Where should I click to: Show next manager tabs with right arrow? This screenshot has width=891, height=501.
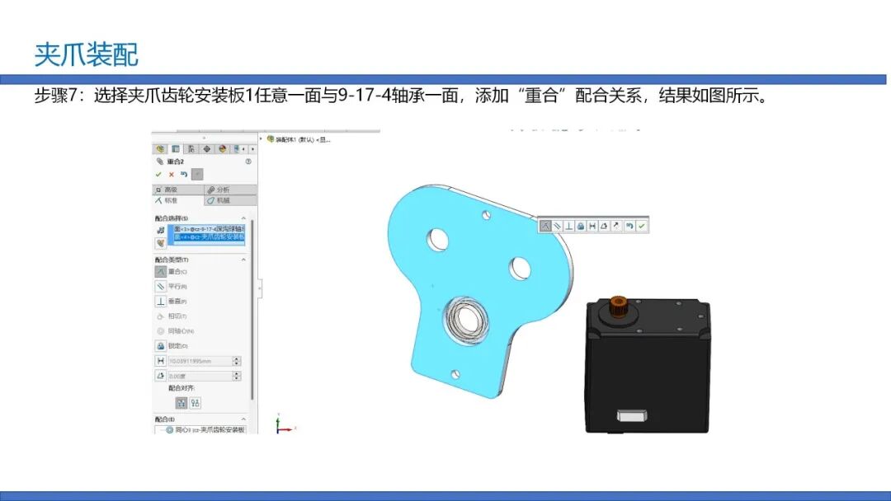click(253, 148)
